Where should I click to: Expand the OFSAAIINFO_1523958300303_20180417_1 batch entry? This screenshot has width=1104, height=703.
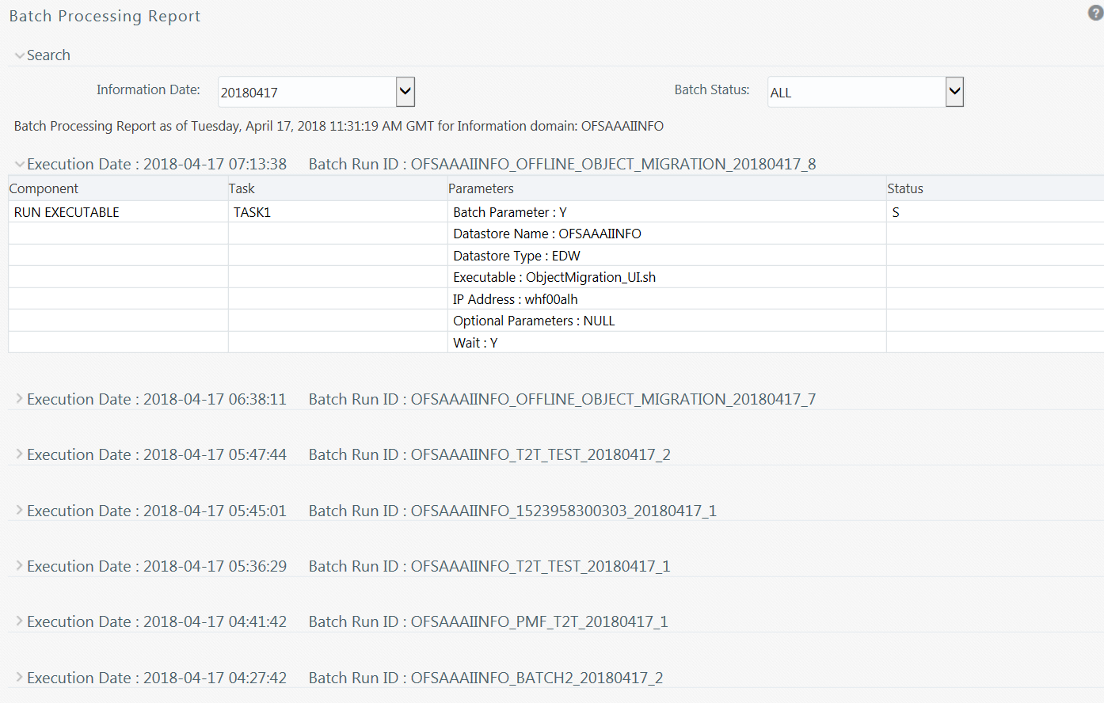tap(18, 510)
